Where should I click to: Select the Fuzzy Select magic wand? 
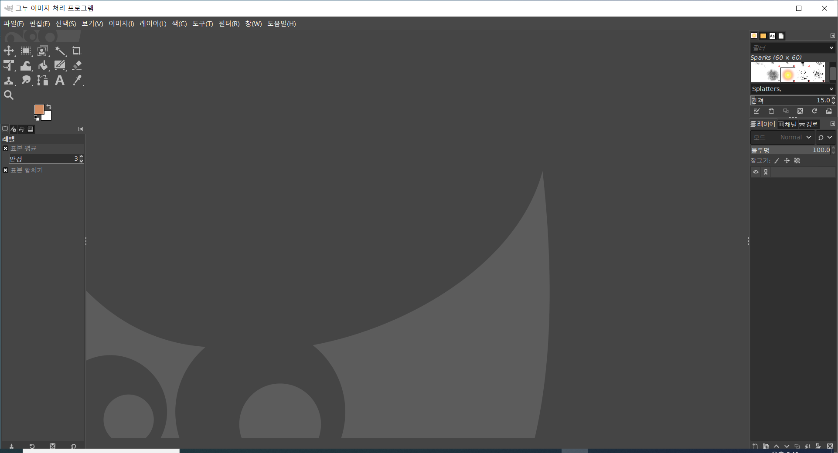tap(60, 51)
